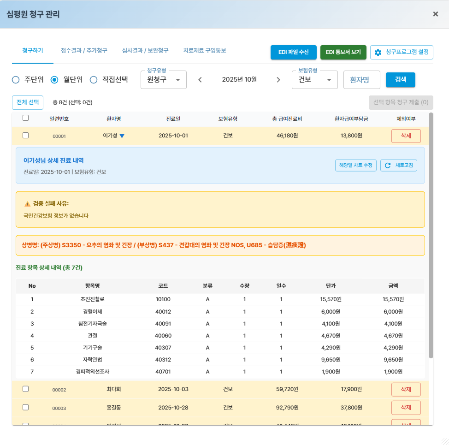Viewport: 449px width, 445px height.
Task: Click the EDI 파일 수신 button
Action: (293, 53)
